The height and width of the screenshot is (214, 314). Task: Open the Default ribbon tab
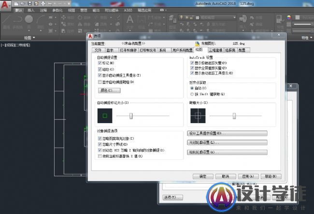19,10
